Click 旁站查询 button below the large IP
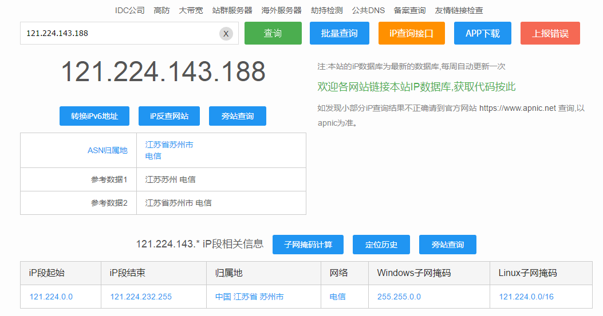 [238, 116]
